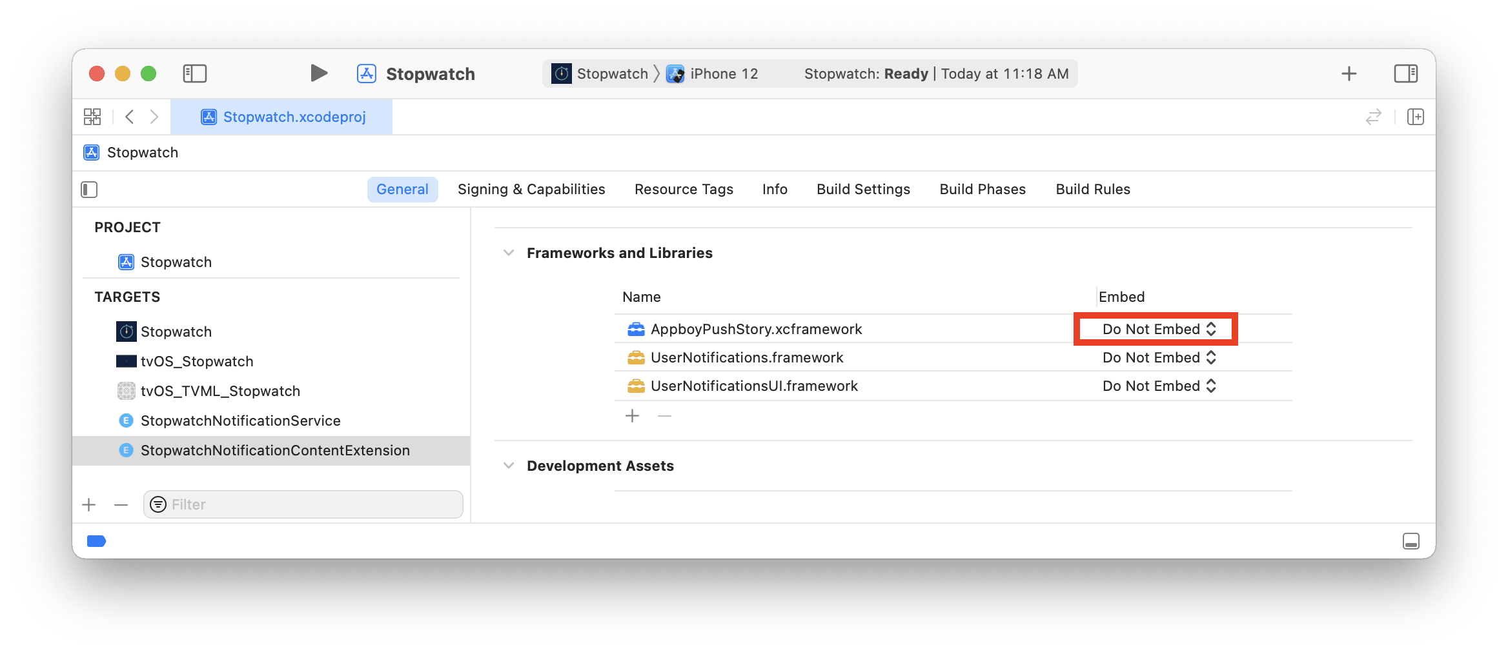Click the targets Filter field

point(310,504)
